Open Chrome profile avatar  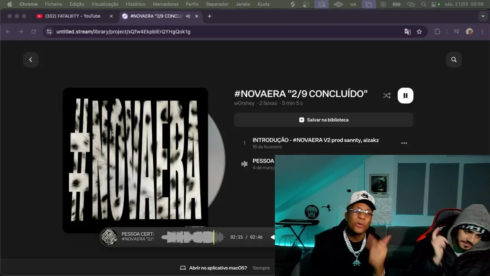point(469,31)
